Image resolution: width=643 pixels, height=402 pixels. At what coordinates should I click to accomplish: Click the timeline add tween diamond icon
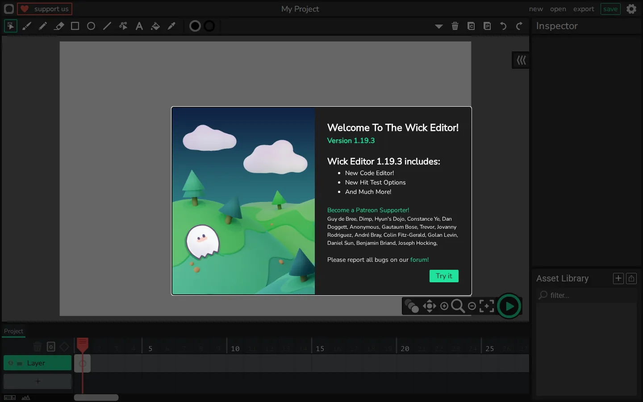[64, 347]
